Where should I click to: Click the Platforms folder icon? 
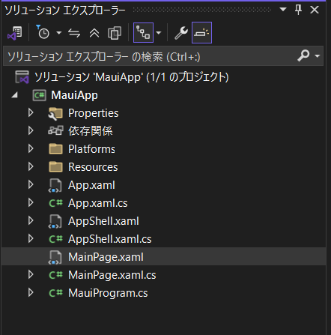(55, 149)
